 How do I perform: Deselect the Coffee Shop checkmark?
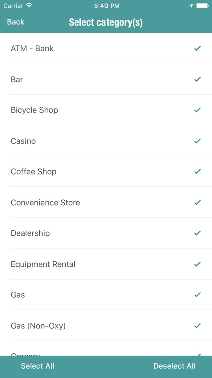pos(197,171)
